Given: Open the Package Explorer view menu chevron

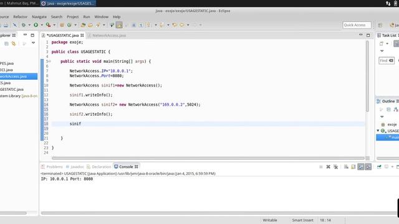Looking at the screenshot, I should [x=33, y=43].
